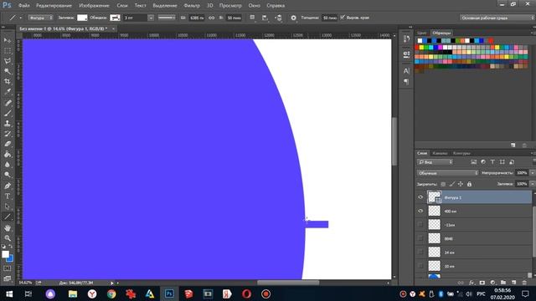The height and width of the screenshot is (301, 536).
Task: Show the 24 км layer
Action: [x=420, y=252]
